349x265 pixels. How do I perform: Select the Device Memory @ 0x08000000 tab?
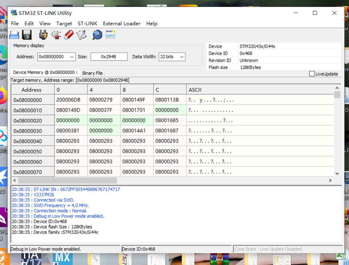46,73
